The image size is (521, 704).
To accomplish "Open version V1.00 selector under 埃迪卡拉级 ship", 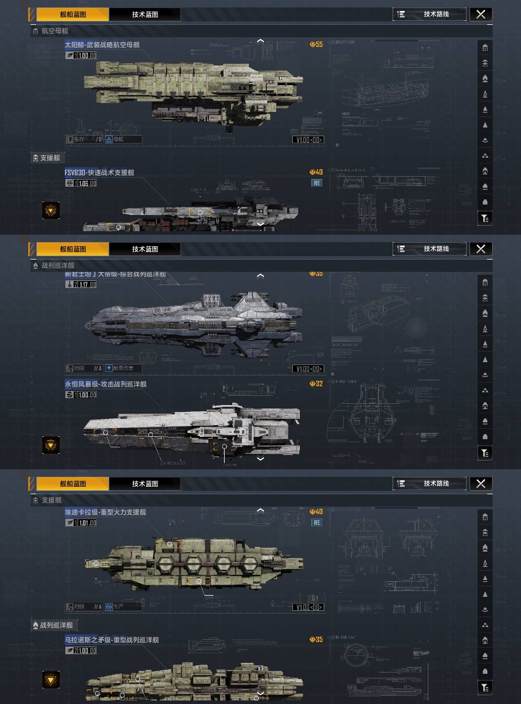I will [x=308, y=607].
